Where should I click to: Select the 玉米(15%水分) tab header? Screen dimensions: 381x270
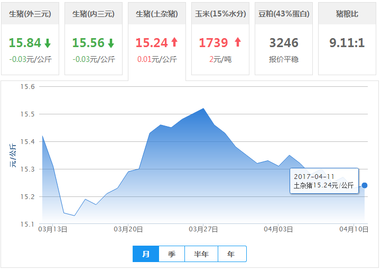220,14
